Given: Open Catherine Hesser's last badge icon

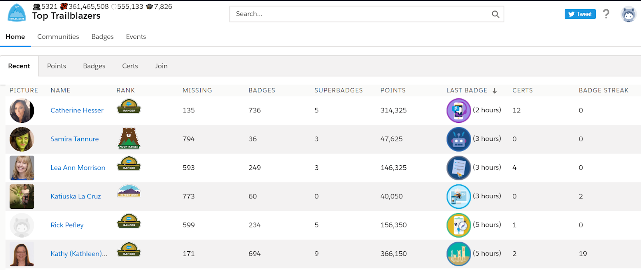Looking at the screenshot, I should pos(459,110).
